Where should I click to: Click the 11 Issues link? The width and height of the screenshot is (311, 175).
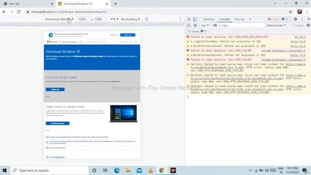[x=197, y=31]
